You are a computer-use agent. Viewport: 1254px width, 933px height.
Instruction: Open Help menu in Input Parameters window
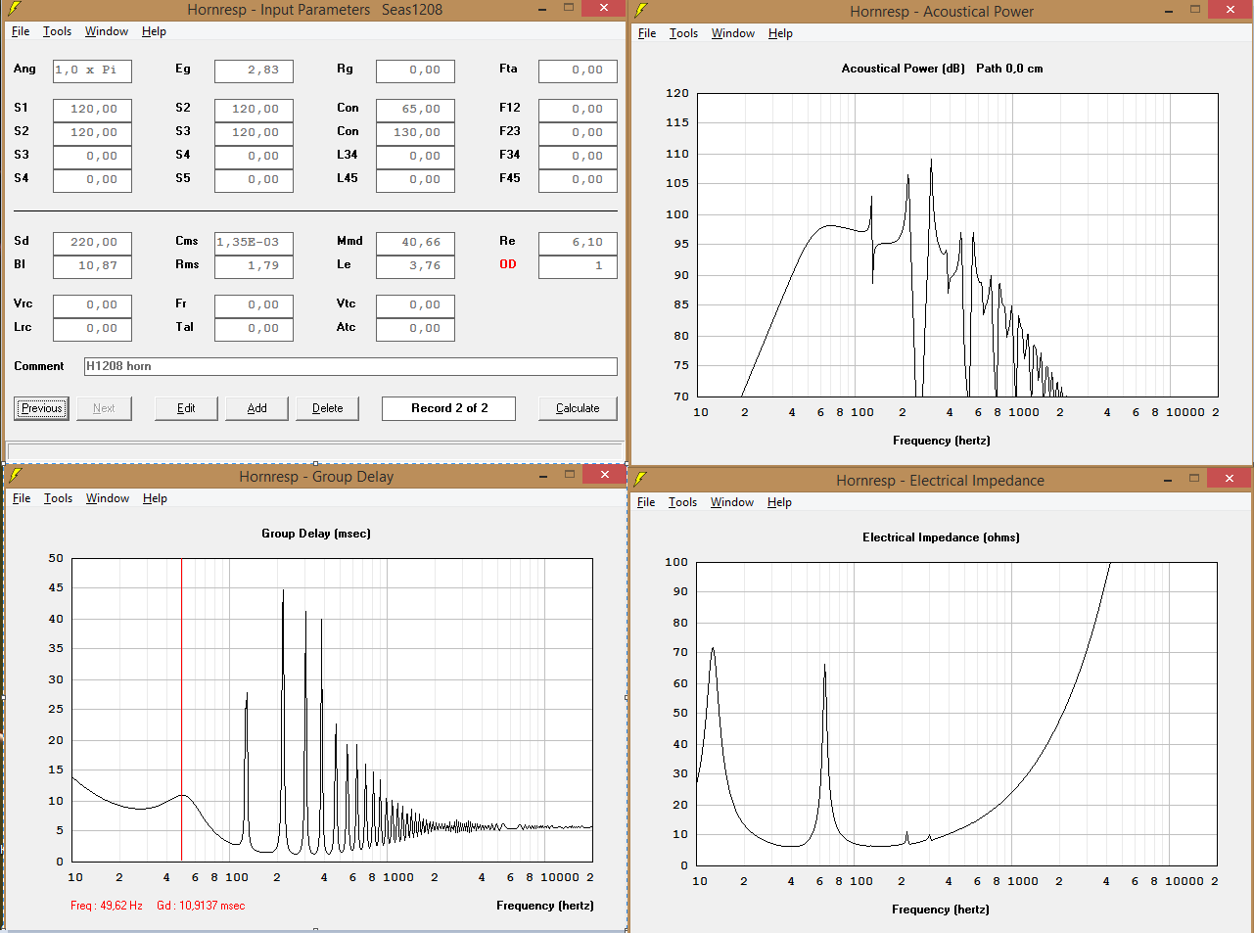pyautogui.click(x=154, y=31)
